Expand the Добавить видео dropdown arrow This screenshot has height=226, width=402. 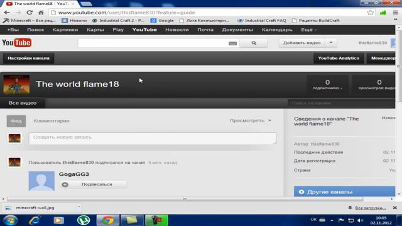tap(331, 43)
